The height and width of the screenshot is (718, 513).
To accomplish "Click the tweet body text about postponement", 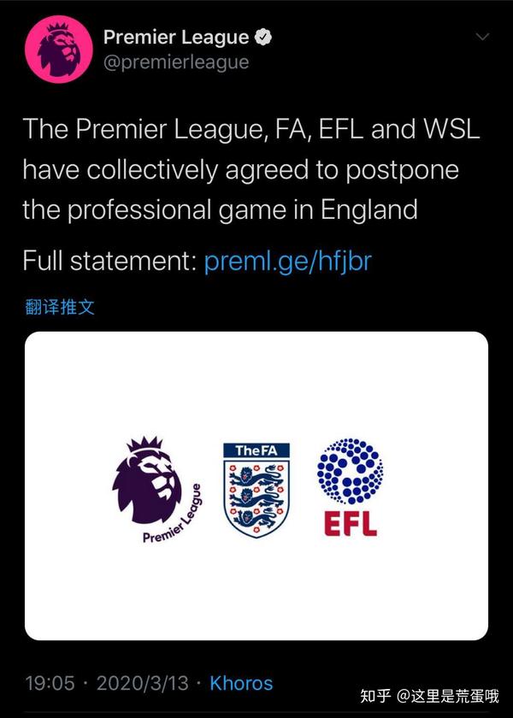I will point(251,169).
